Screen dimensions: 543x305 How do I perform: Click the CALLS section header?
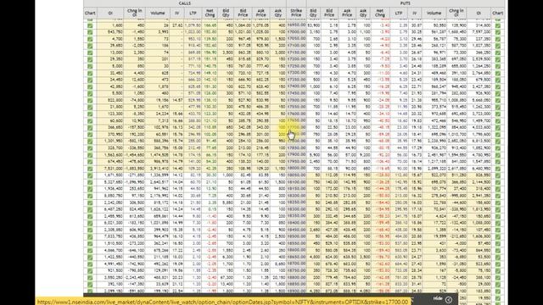pos(185,3)
